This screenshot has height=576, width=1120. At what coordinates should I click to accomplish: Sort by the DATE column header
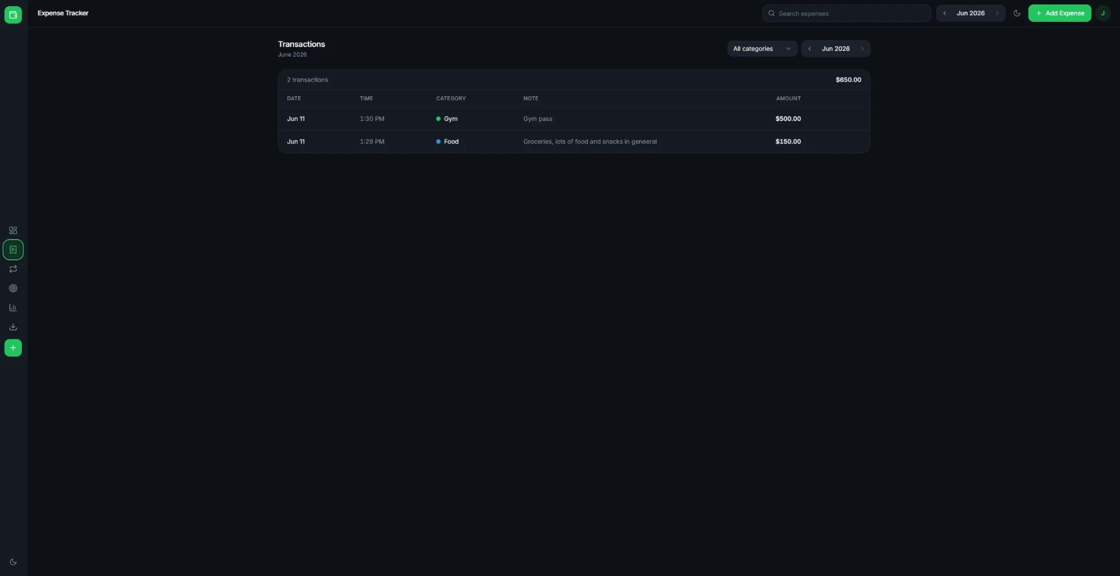(x=294, y=99)
